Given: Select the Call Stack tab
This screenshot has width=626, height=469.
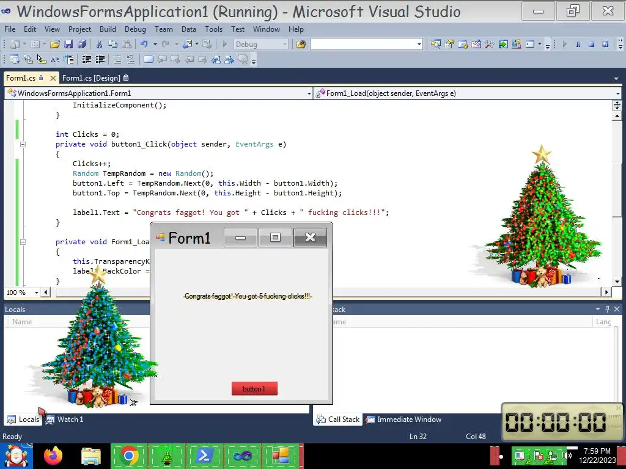Looking at the screenshot, I should tap(338, 419).
